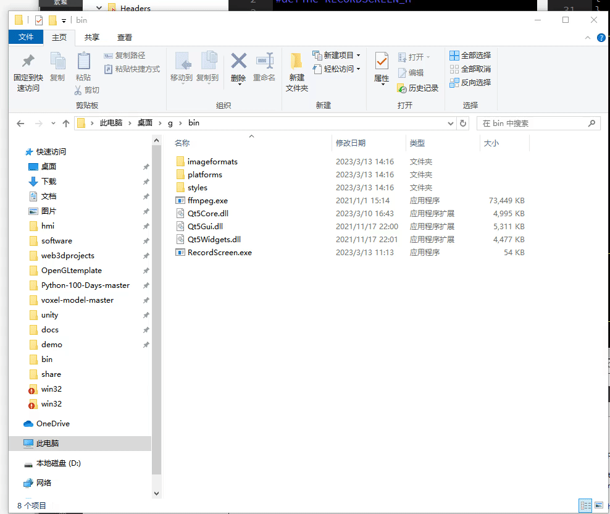Click 此电脑 in the address breadcrumb
The width and height of the screenshot is (610, 514).
click(111, 123)
